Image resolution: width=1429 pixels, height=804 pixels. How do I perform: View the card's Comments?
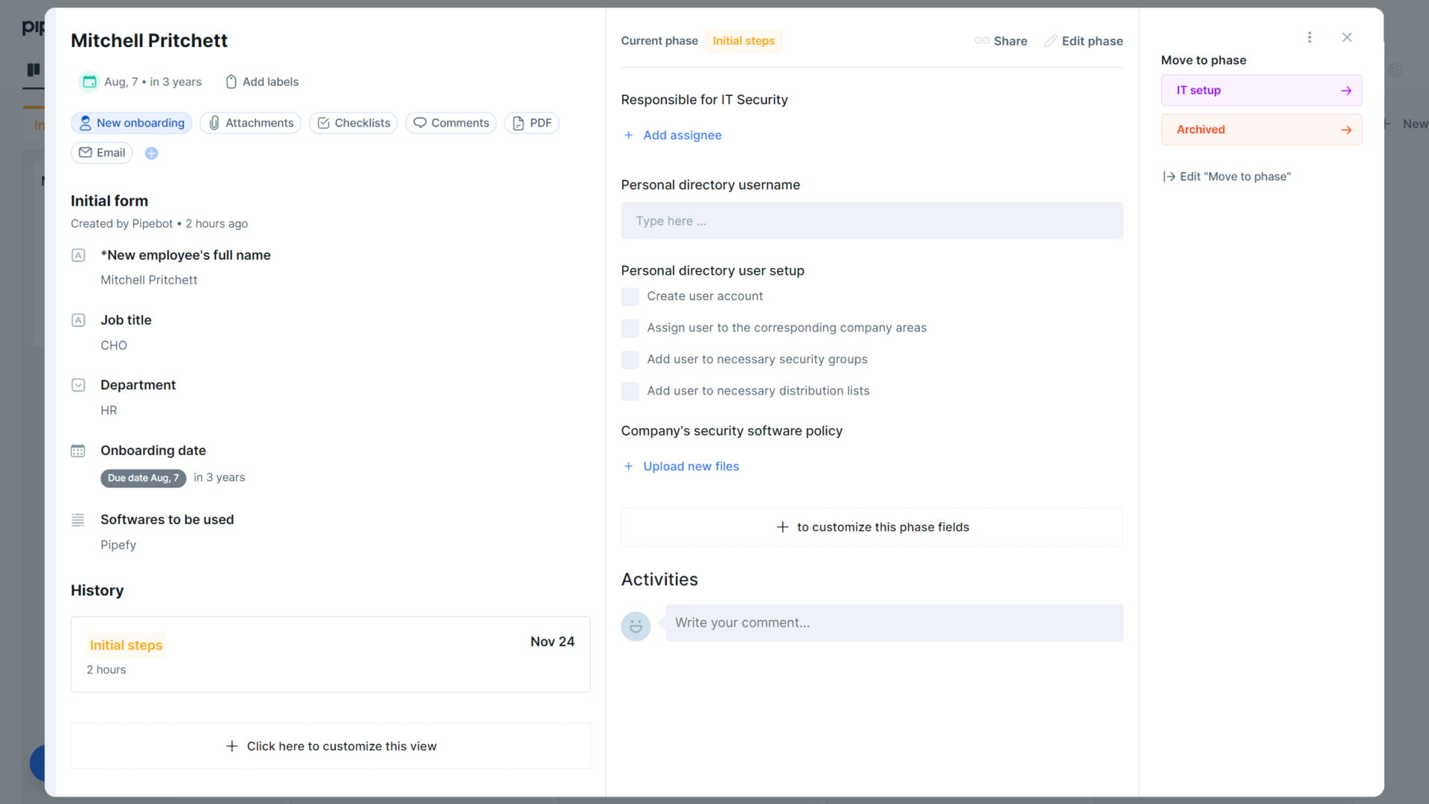450,123
